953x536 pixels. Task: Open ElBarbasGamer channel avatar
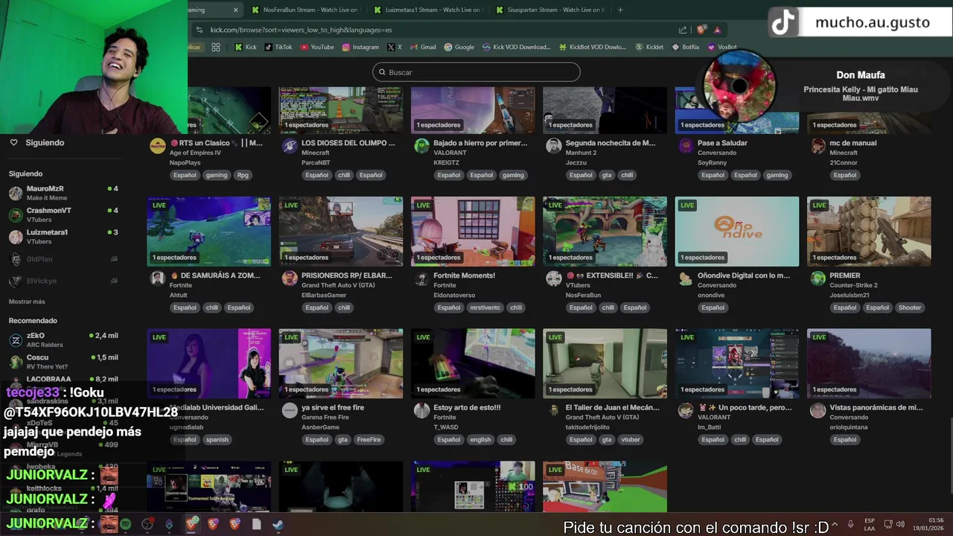point(290,278)
